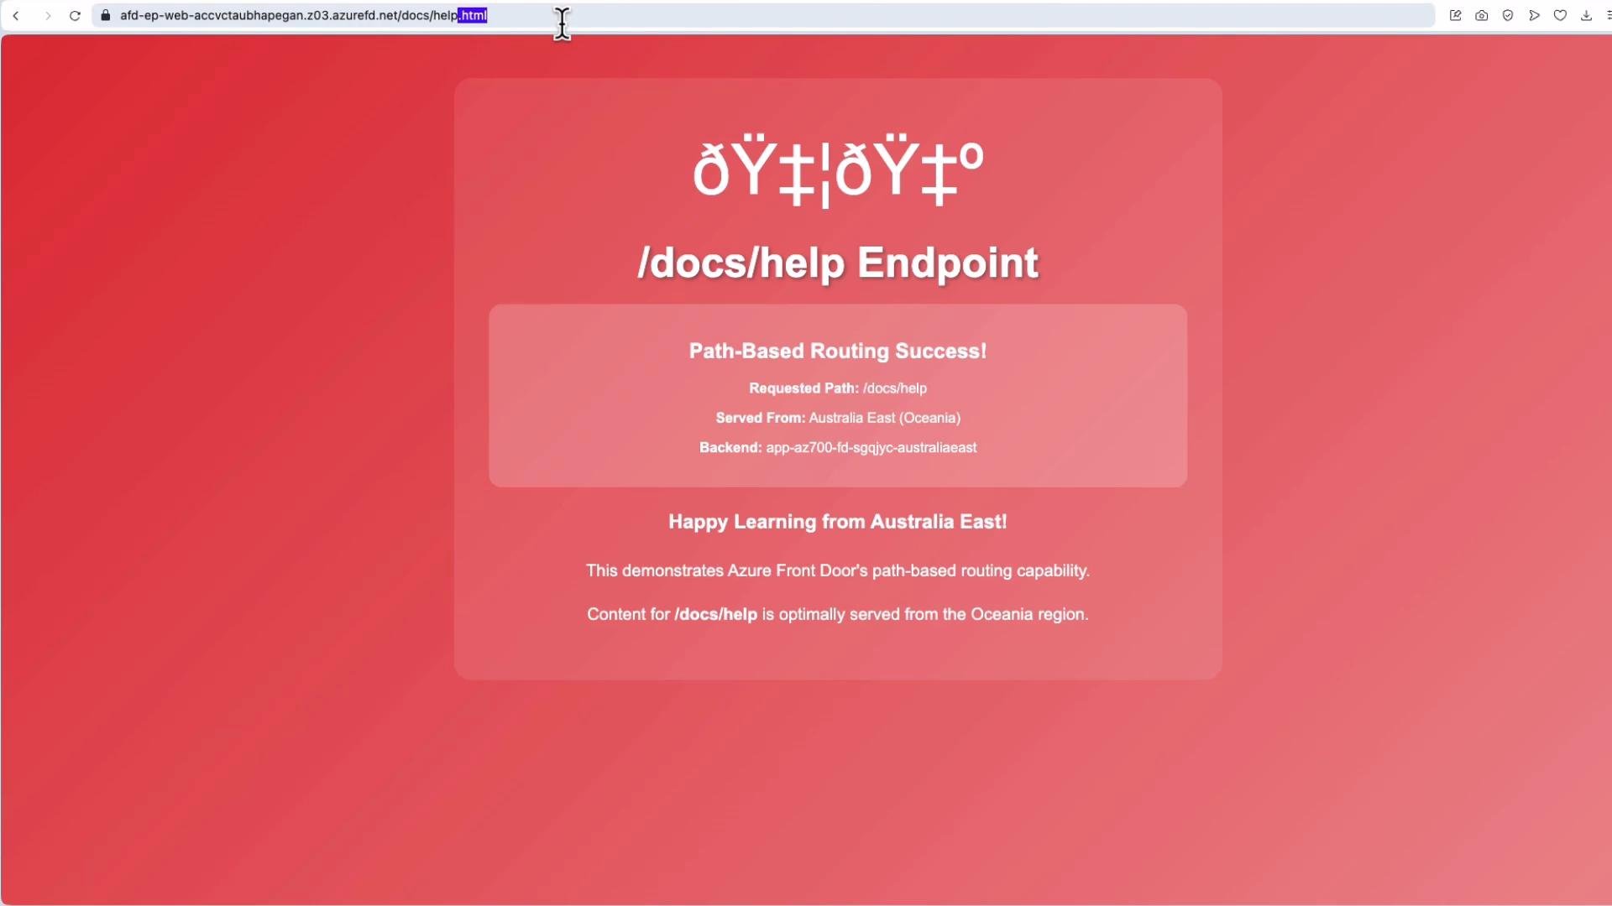The image size is (1612, 906).
Task: Click the address bar URL field
Action: (x=762, y=15)
